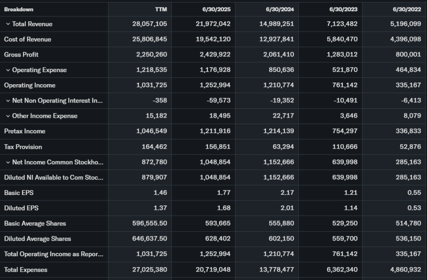
Task: Select the TTM column header
Action: pyautogui.click(x=161, y=9)
